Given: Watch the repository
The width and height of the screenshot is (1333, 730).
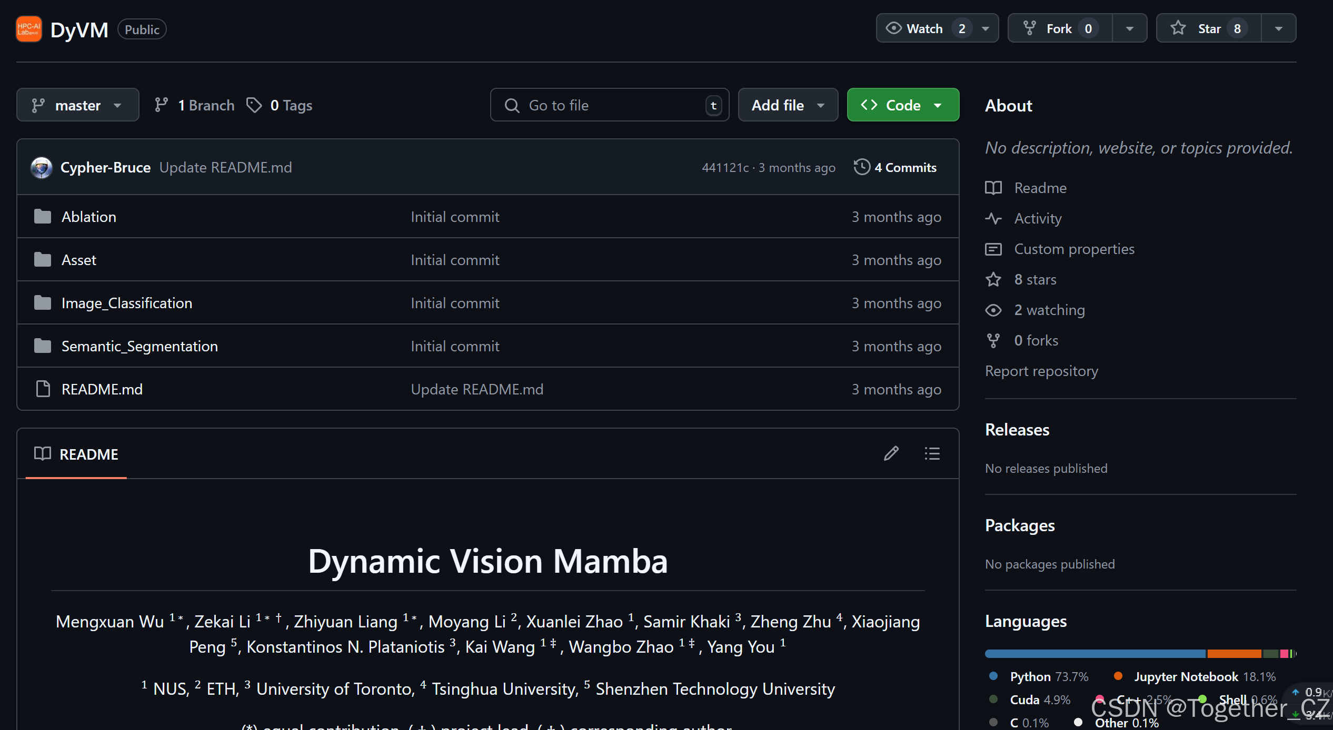Looking at the screenshot, I should click(926, 28).
